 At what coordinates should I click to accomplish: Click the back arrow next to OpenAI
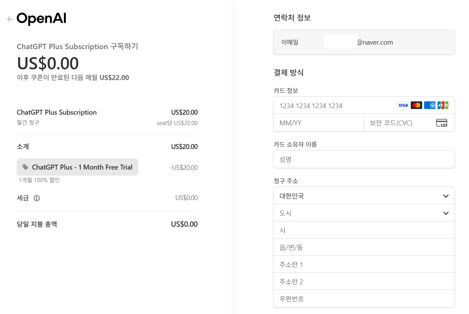click(9, 19)
